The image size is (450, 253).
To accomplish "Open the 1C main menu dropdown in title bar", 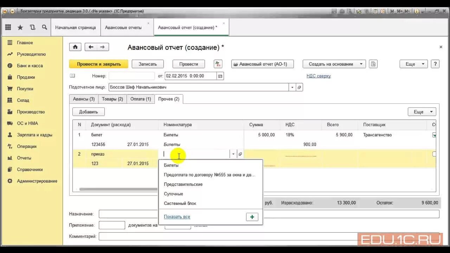I will coord(13,11).
